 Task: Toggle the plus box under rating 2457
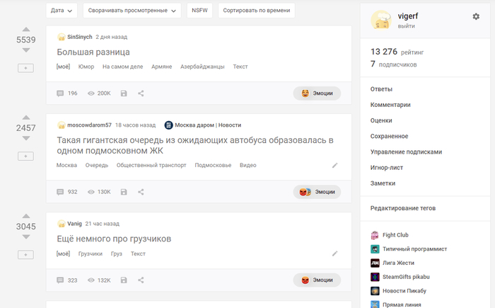coord(25,156)
